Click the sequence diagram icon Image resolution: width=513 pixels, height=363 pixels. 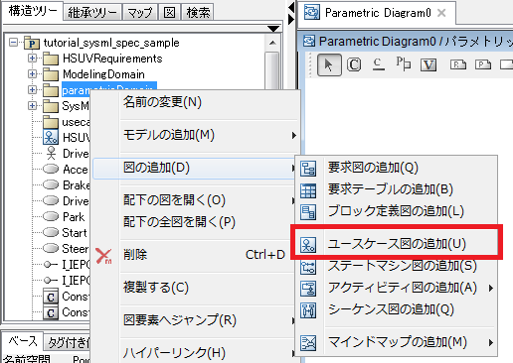pos(308,310)
